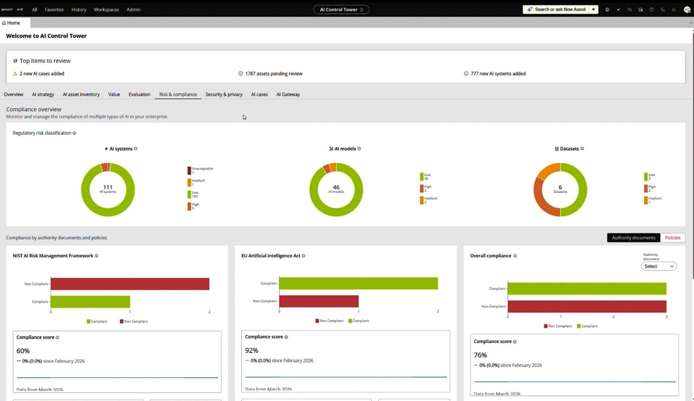Open the Workspaces menu
The width and height of the screenshot is (694, 401).
click(x=106, y=9)
